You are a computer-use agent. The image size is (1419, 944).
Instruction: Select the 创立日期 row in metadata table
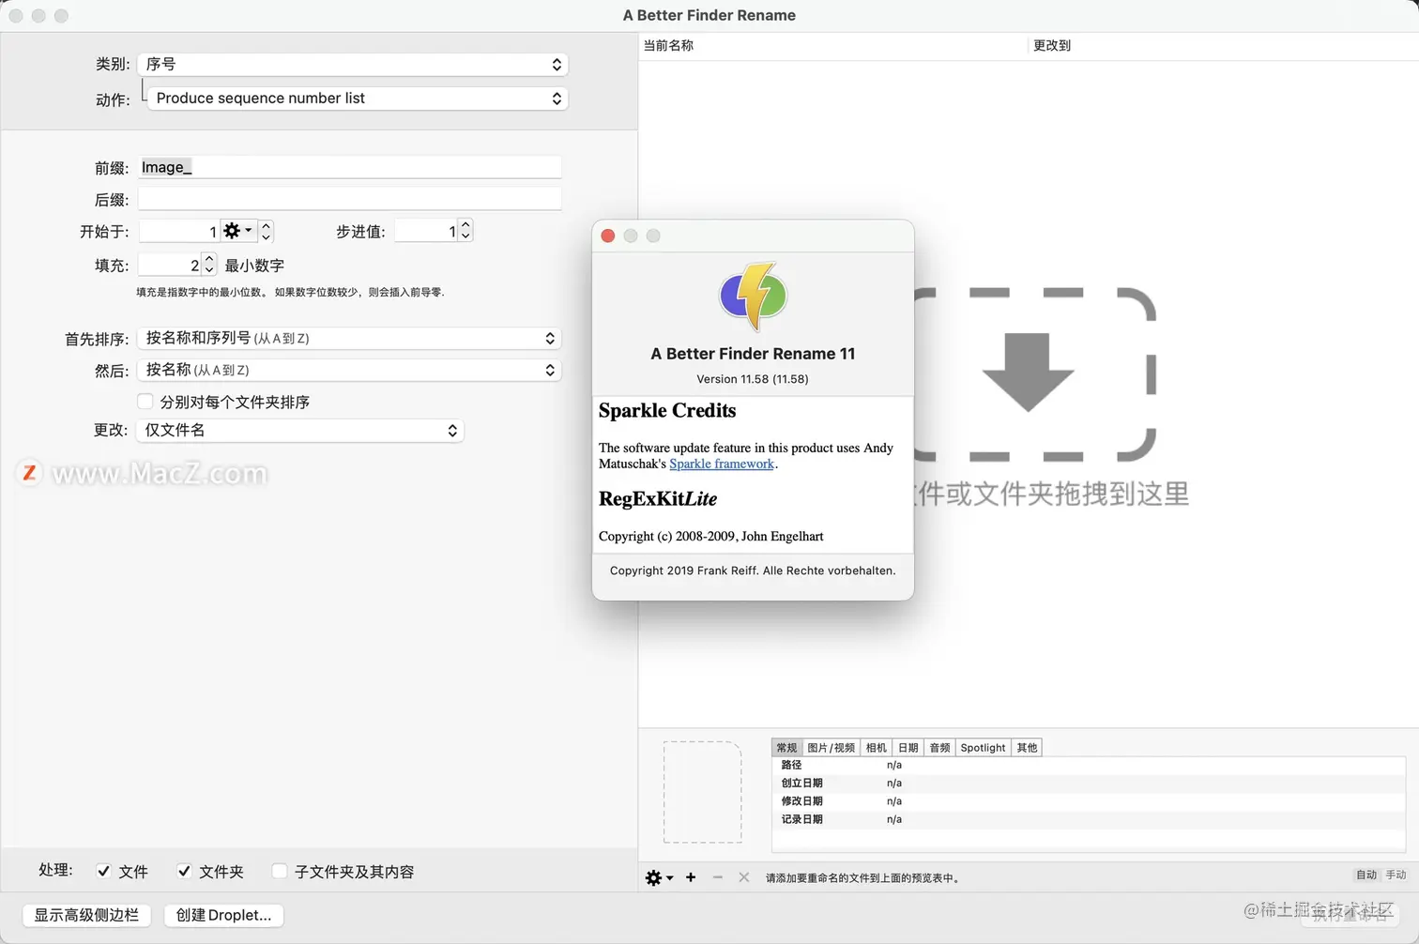(1089, 784)
